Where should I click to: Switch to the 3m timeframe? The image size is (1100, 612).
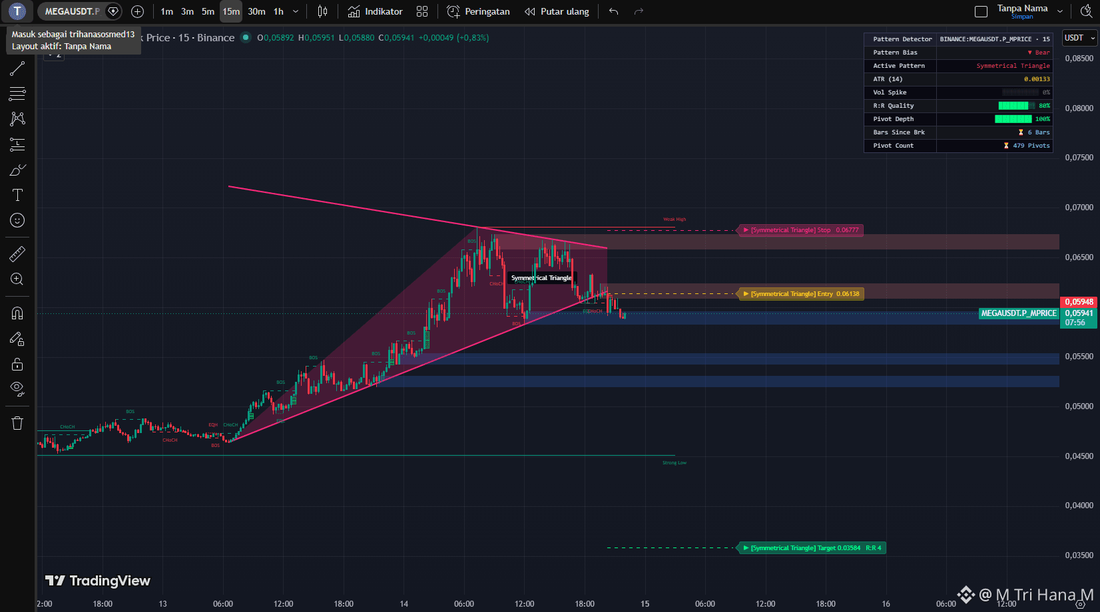click(188, 11)
